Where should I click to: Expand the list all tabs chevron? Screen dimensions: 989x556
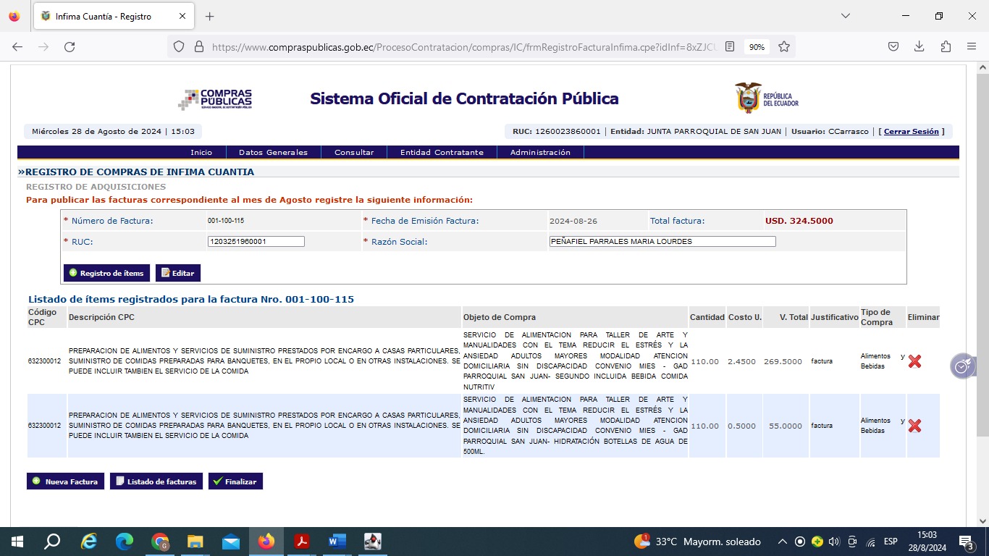[845, 16]
